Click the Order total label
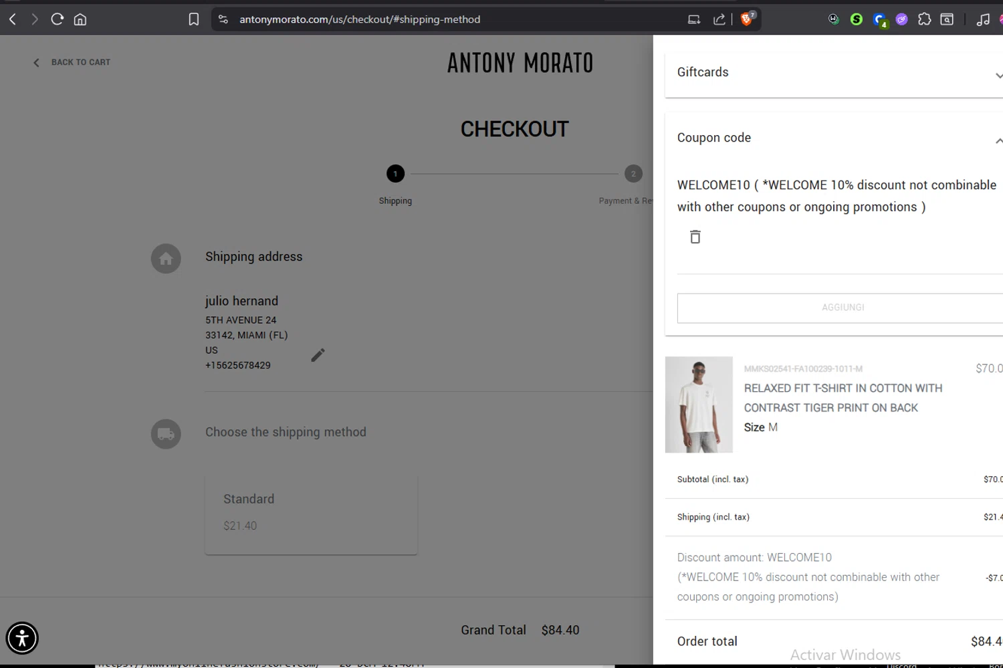This screenshot has height=668, width=1003. tap(707, 641)
